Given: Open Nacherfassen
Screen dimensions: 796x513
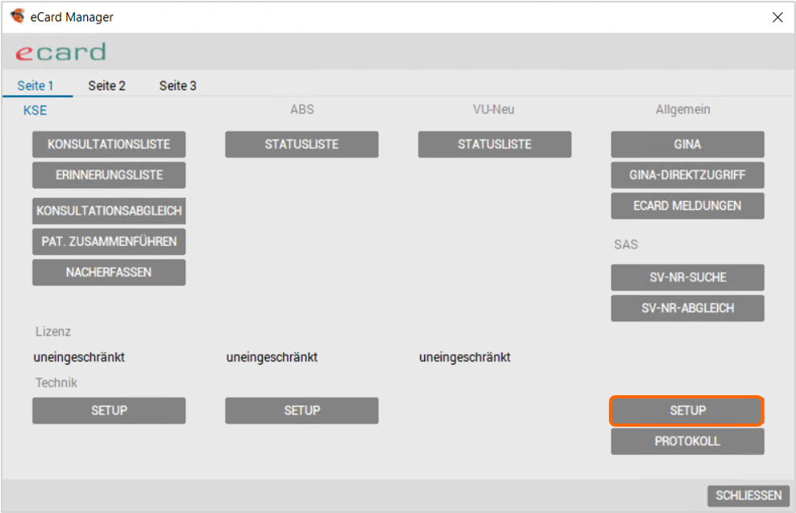Looking at the screenshot, I should pos(109,273).
